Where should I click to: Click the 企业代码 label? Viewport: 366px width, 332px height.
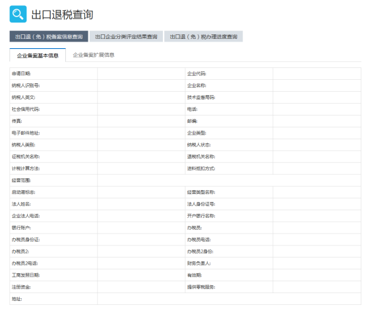pos(197,74)
